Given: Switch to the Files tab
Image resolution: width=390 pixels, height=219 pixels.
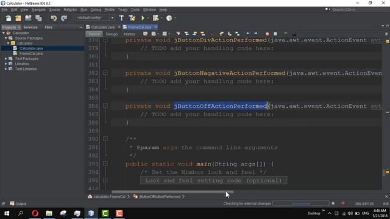Looking at the screenshot, I should coord(49,27).
